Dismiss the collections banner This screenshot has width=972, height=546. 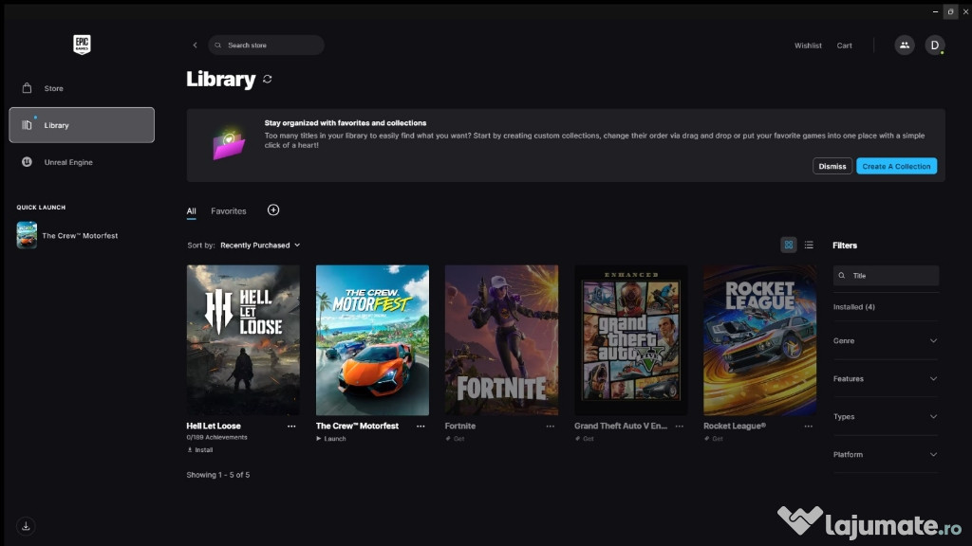point(832,166)
